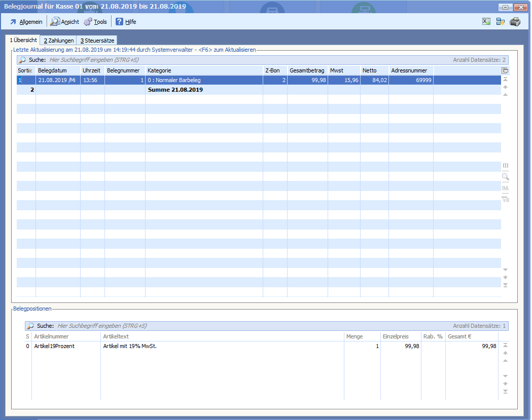
Task: Select the Summe 21.08.2019 row
Action: (175, 90)
